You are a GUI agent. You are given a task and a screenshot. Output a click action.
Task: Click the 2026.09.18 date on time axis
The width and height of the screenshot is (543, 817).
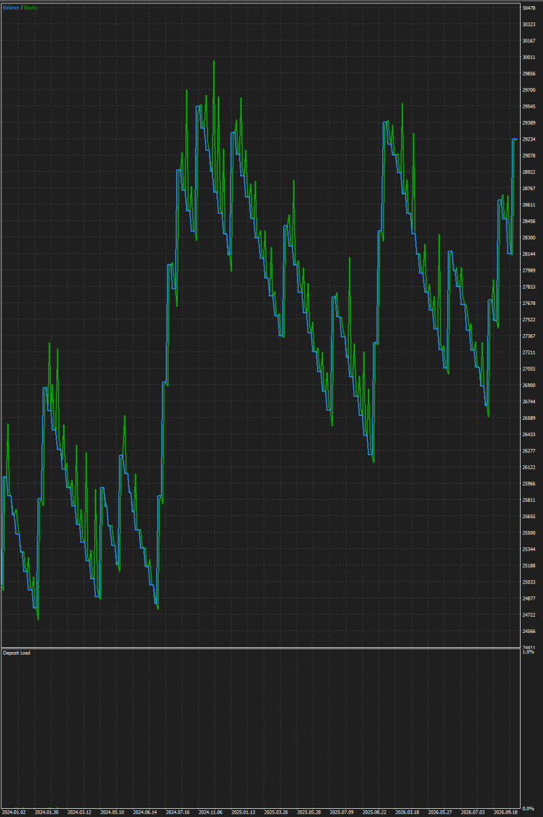coord(506,812)
